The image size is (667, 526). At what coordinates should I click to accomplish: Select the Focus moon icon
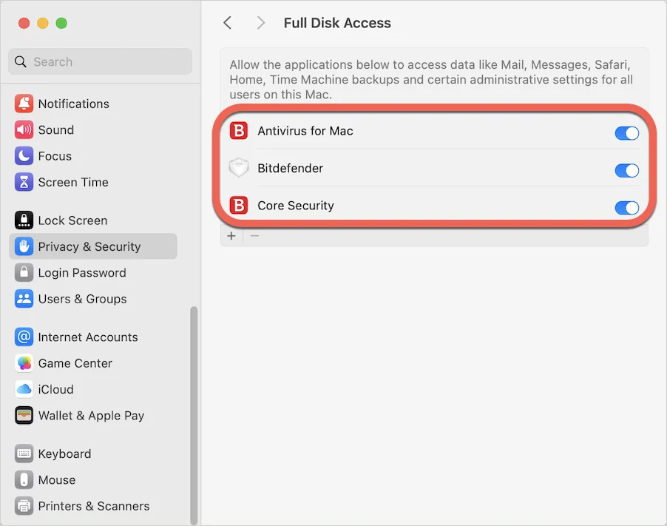click(x=24, y=156)
